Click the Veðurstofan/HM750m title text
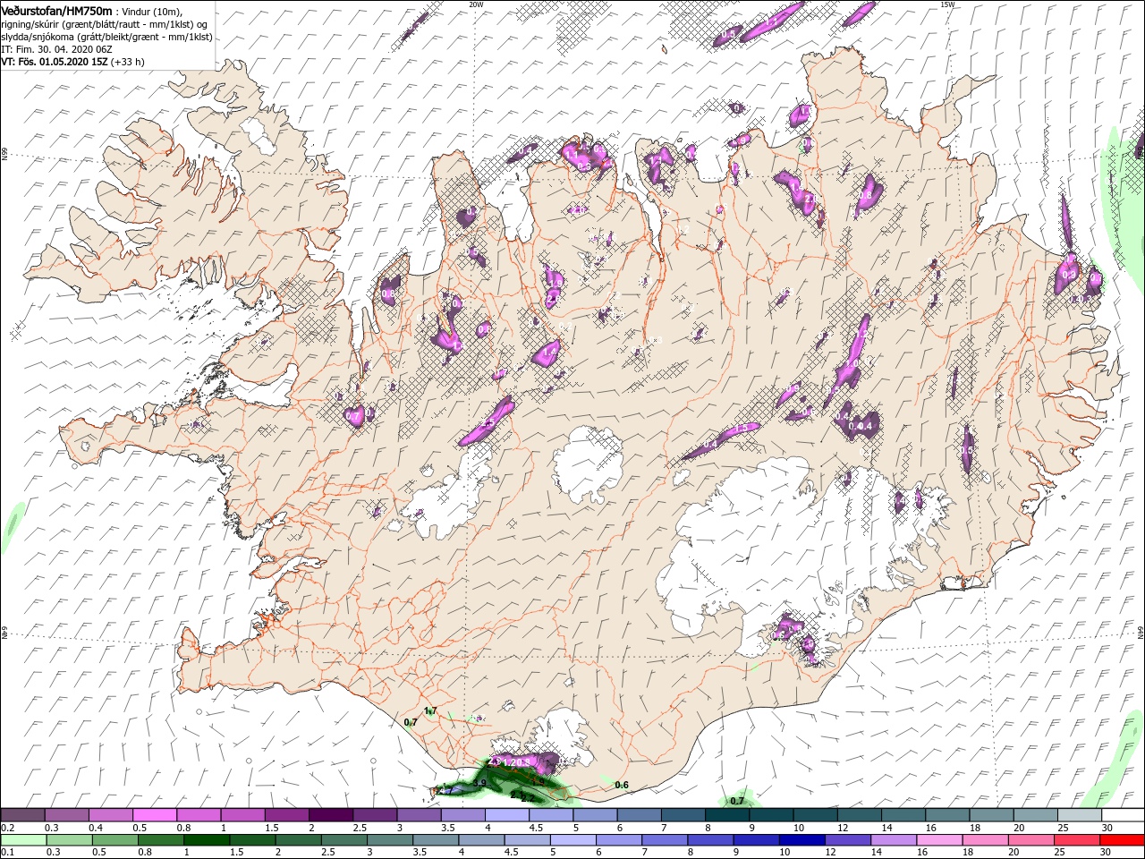This screenshot has width=1145, height=859. click(57, 10)
